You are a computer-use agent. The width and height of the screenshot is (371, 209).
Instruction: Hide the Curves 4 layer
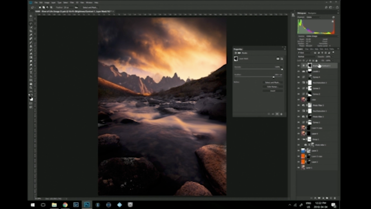click(299, 77)
